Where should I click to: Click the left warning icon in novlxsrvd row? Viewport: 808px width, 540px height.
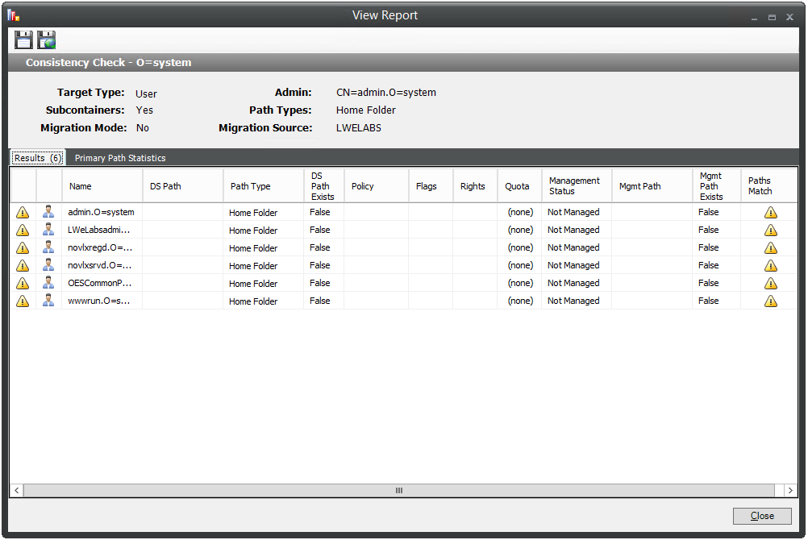click(x=23, y=265)
